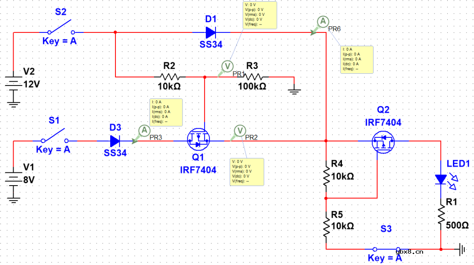This screenshot has width=474, height=265.
Task: Select the V2 12V battery symbol
Action: (x=14, y=85)
